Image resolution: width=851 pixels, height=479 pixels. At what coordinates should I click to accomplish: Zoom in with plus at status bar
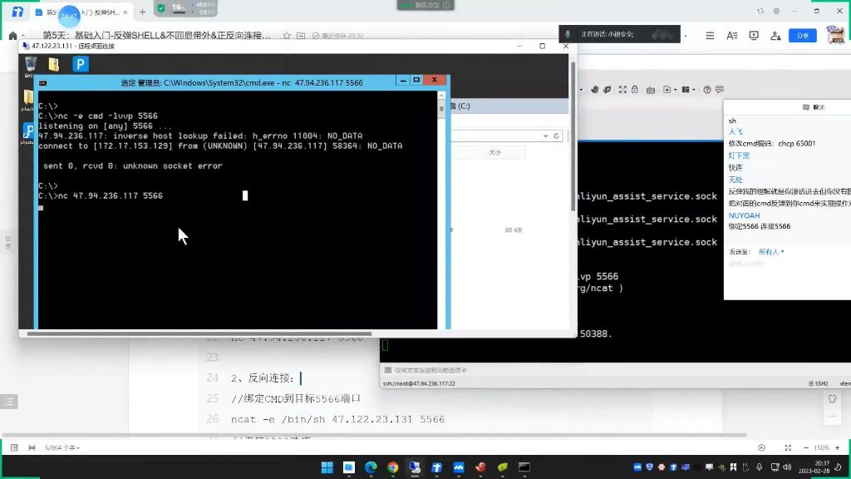(838, 447)
